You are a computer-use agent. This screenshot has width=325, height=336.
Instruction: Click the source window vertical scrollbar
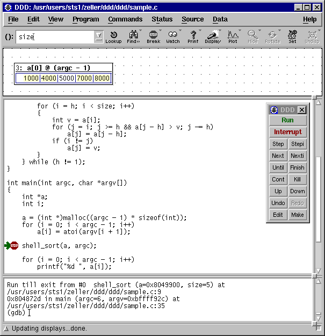tap(319, 186)
